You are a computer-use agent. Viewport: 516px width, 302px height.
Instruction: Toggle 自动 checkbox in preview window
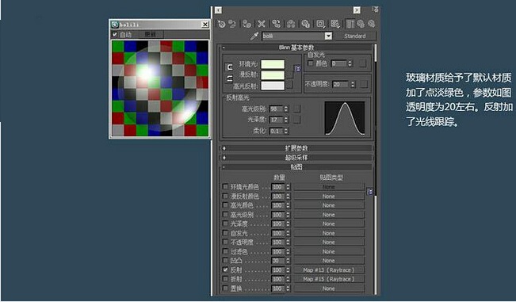pos(114,34)
